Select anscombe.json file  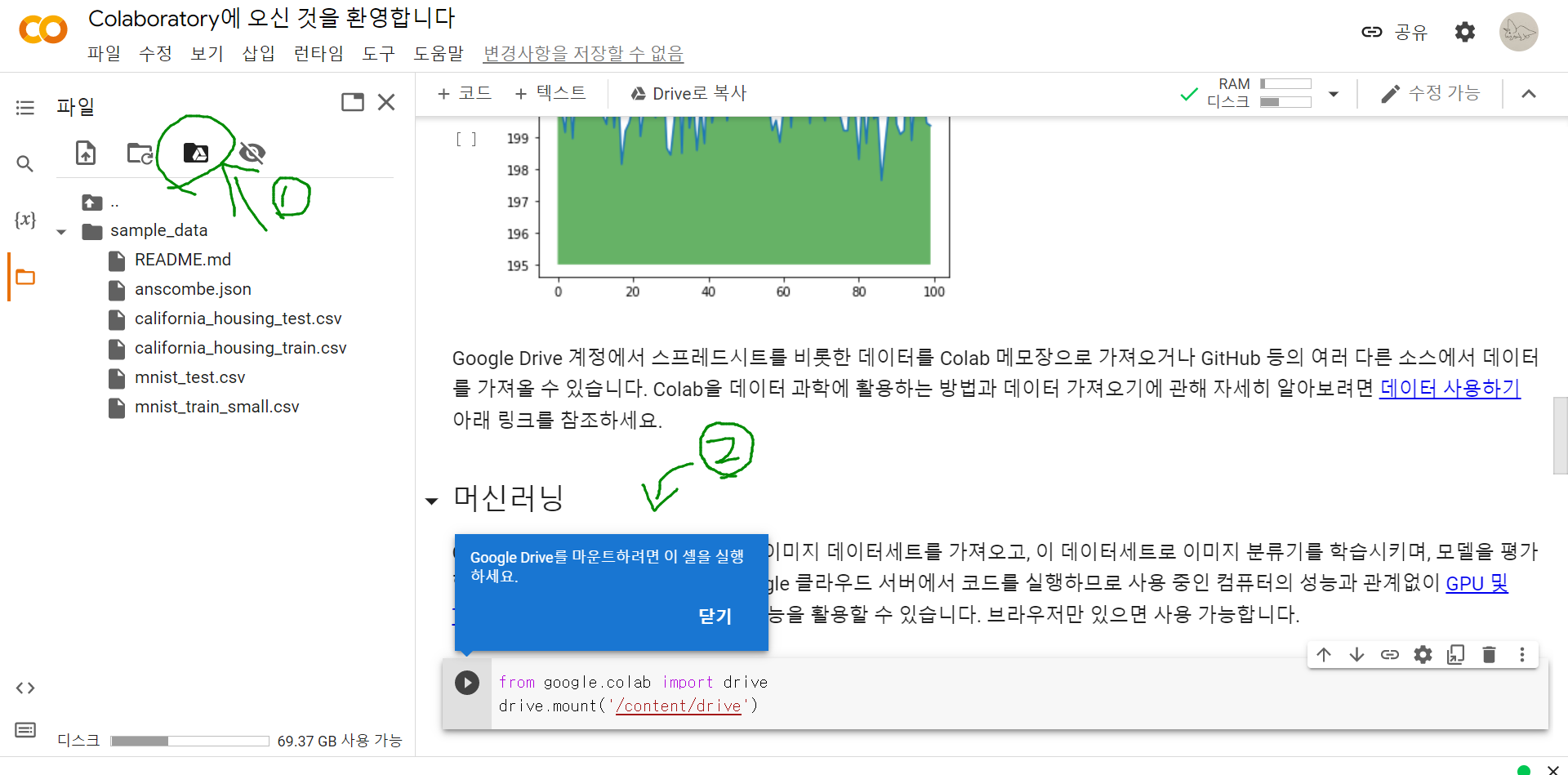(193, 289)
